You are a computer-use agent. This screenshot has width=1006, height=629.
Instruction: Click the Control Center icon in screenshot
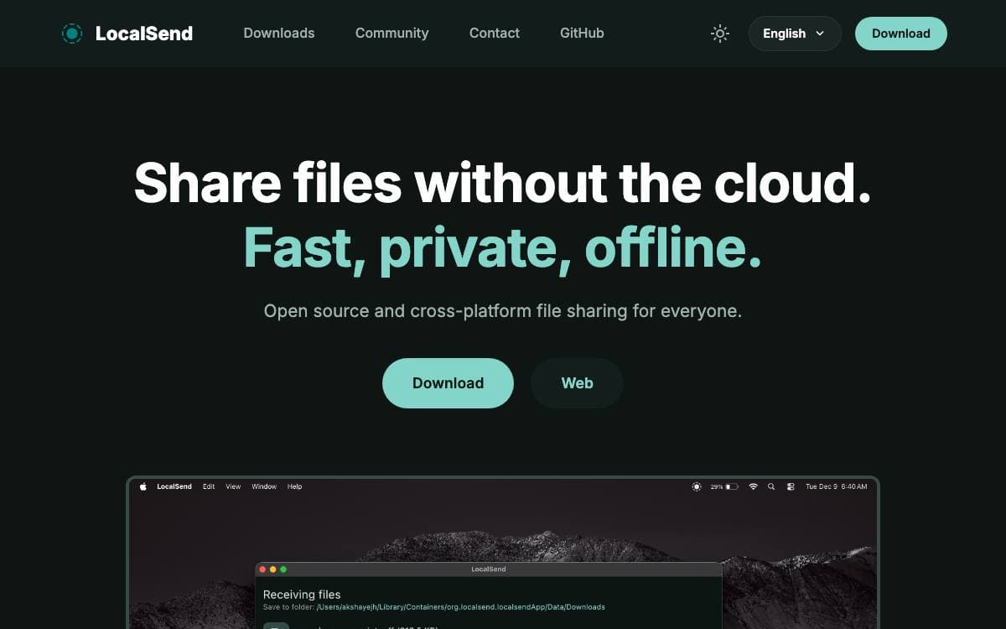pyautogui.click(x=791, y=486)
